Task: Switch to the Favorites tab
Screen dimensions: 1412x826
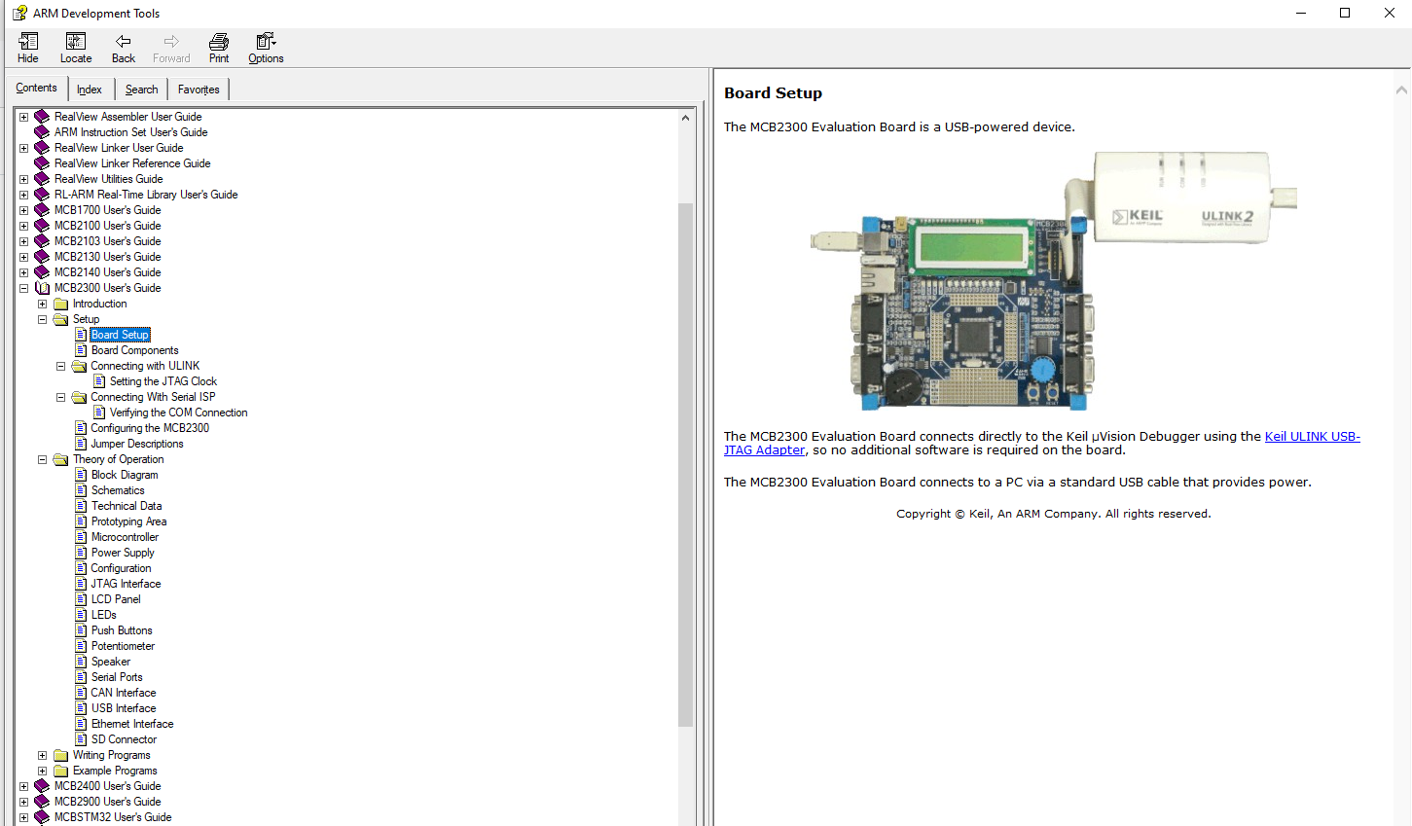Action: (199, 90)
